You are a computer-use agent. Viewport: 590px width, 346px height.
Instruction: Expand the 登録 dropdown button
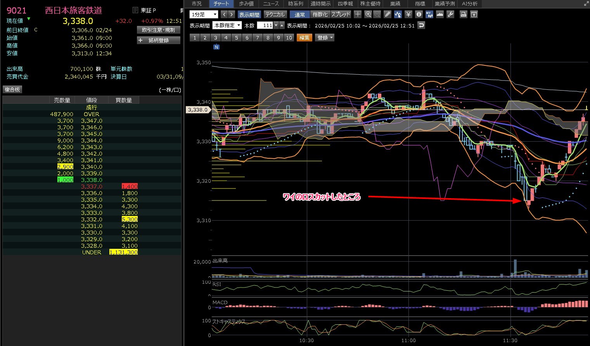[x=325, y=38]
